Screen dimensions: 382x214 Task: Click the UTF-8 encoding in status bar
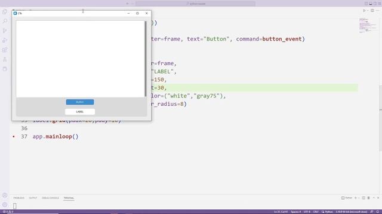point(307,212)
